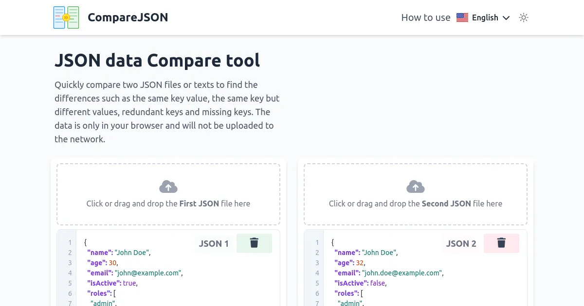
Task: Expand the language selector chevron
Action: click(506, 18)
